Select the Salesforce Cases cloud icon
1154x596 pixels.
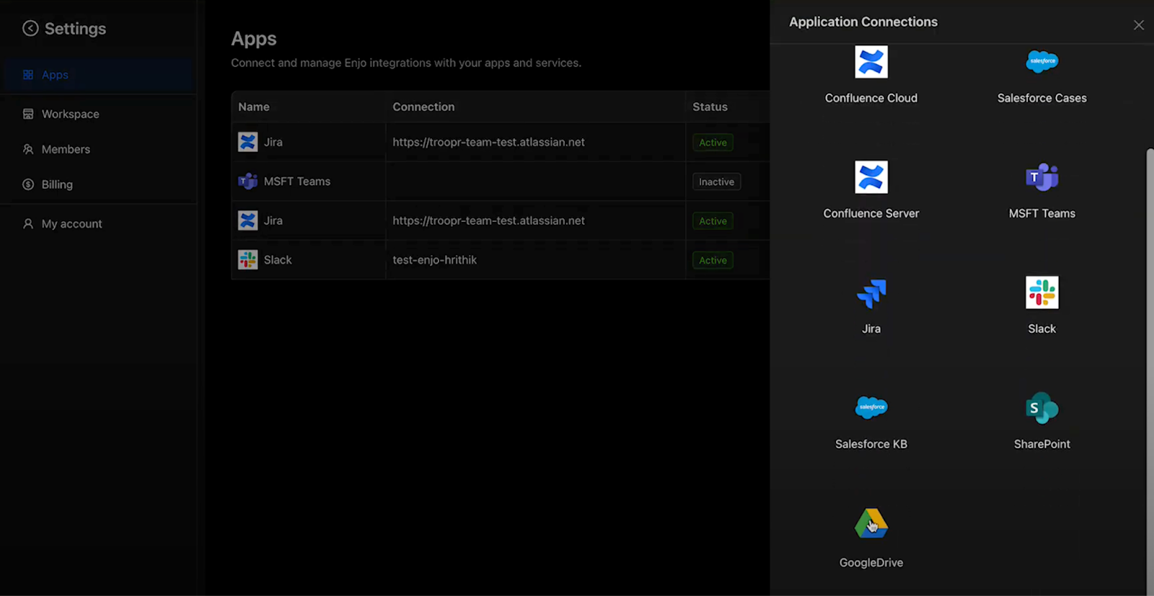click(1042, 62)
